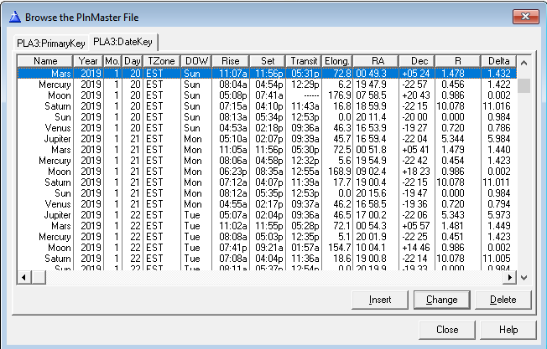The image size is (547, 349).
Task: Click the Delete button
Action: coord(502,300)
